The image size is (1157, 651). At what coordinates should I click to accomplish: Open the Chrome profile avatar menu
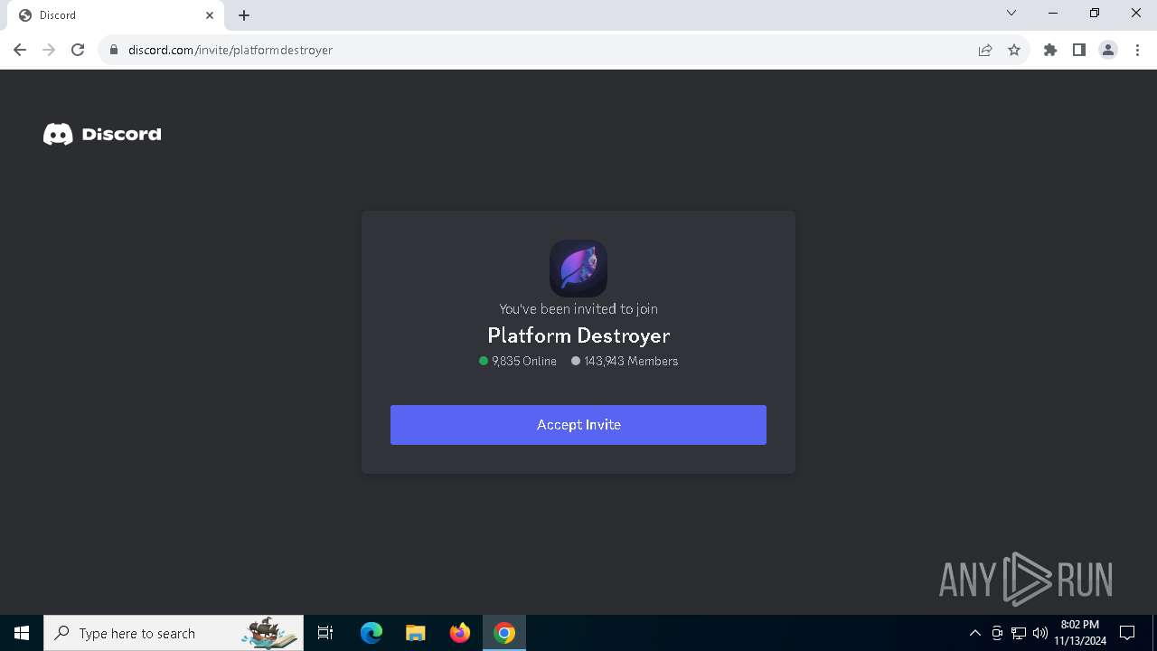pos(1108,50)
